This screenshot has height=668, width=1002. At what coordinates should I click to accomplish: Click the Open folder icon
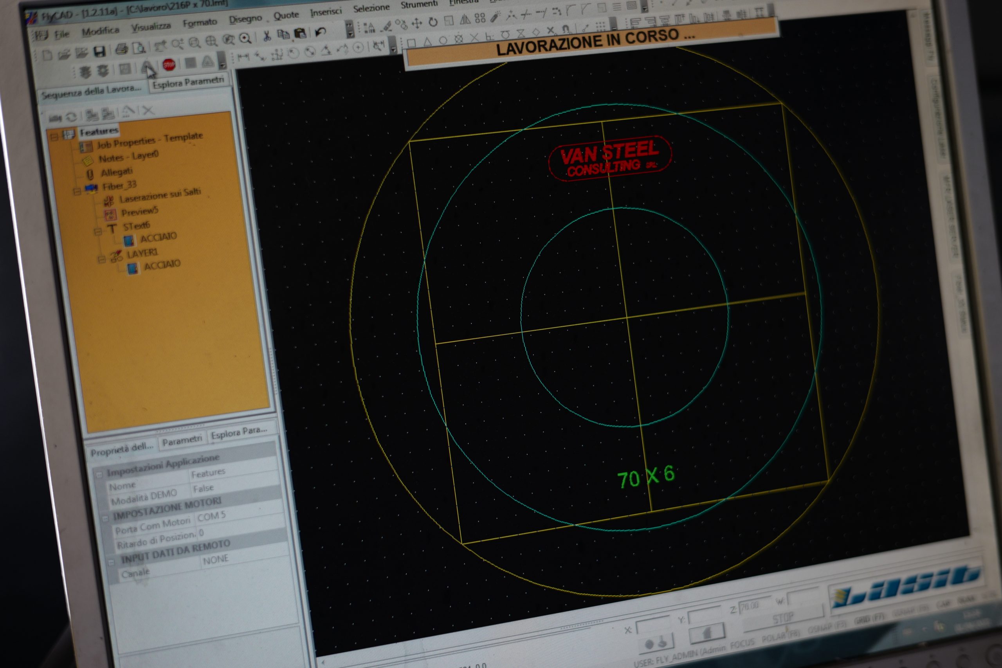[x=64, y=54]
